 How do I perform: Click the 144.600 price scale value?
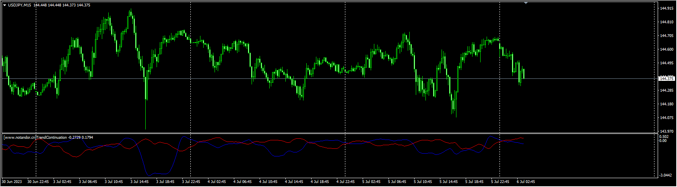(x=667, y=49)
